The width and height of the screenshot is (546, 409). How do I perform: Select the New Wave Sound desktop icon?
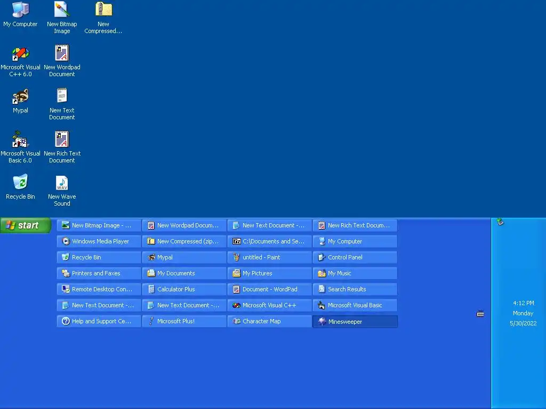tap(62, 191)
